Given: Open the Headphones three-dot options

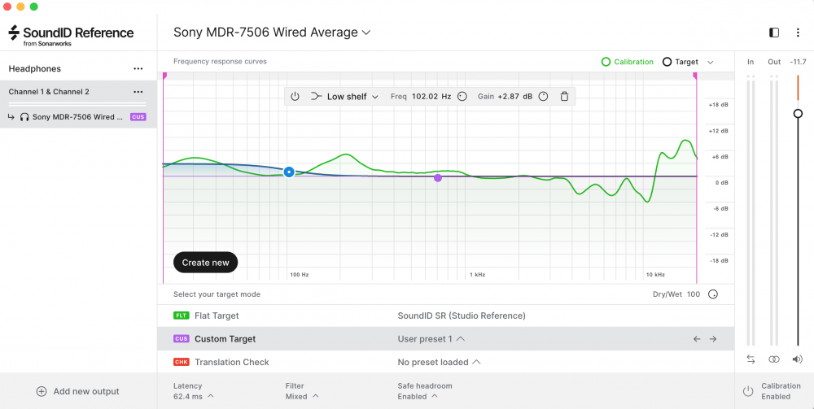Looking at the screenshot, I should pos(138,69).
